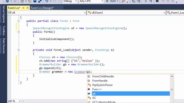Start debugging with the green Start button
The height and width of the screenshot is (103, 184).
coord(111,1)
